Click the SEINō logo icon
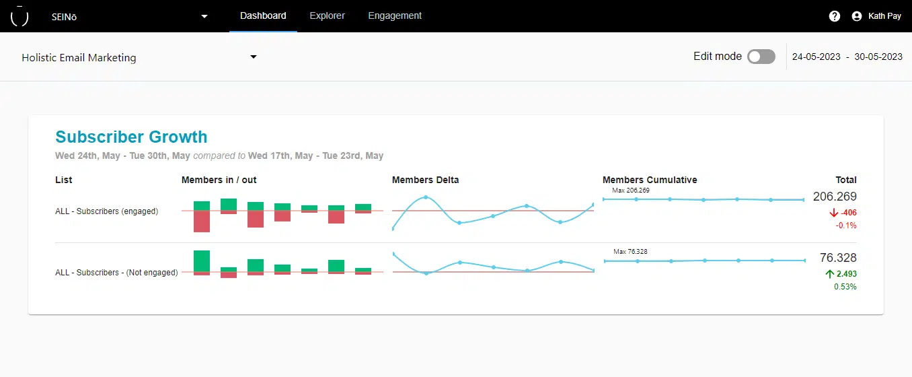Viewport: 912px width, 377px height. point(20,16)
